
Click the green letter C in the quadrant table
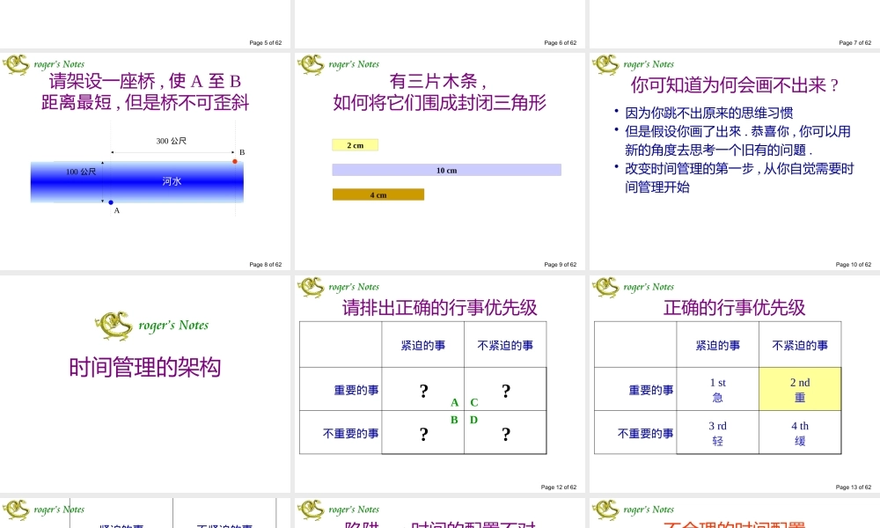click(474, 402)
